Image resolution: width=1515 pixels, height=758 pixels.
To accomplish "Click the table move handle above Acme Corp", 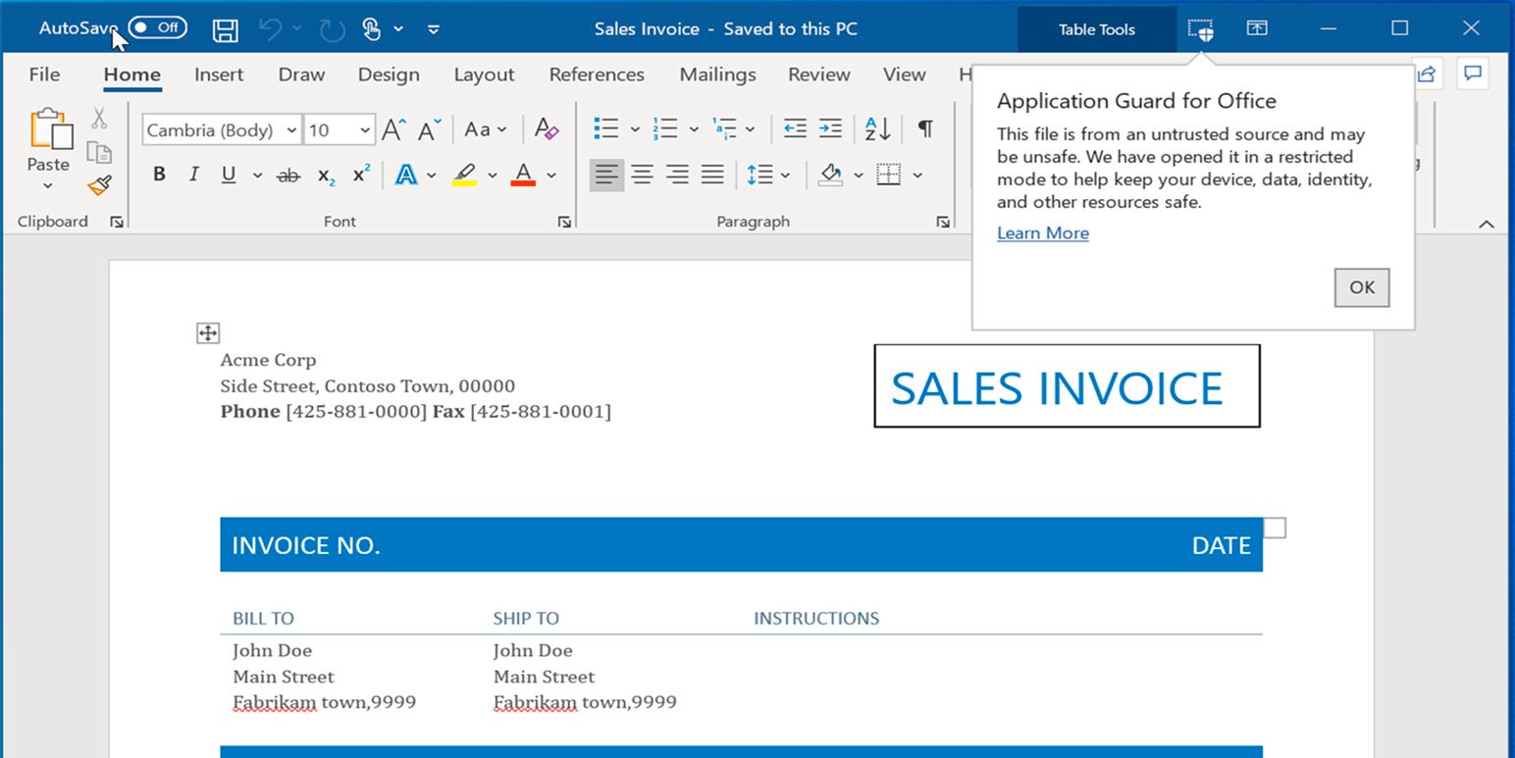I will 207,332.
